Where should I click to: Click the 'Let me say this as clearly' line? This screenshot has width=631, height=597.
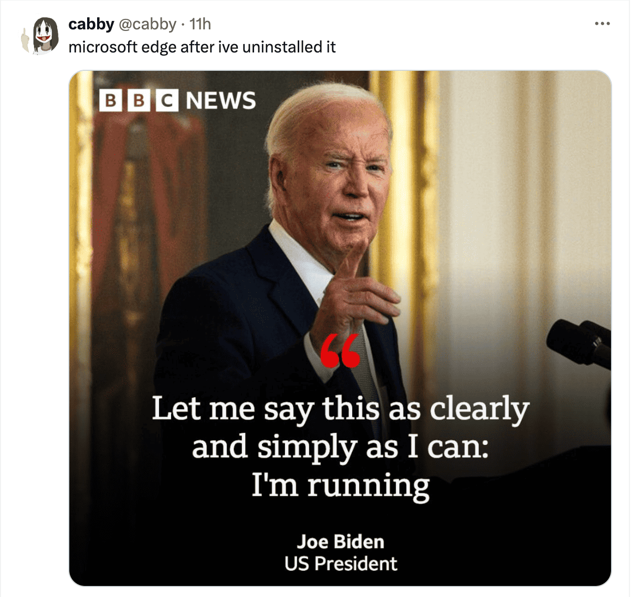pyautogui.click(x=340, y=409)
